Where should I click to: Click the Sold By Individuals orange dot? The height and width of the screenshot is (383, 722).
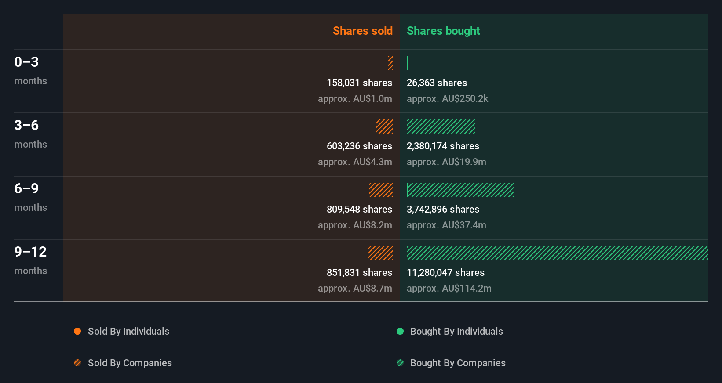pyautogui.click(x=77, y=331)
